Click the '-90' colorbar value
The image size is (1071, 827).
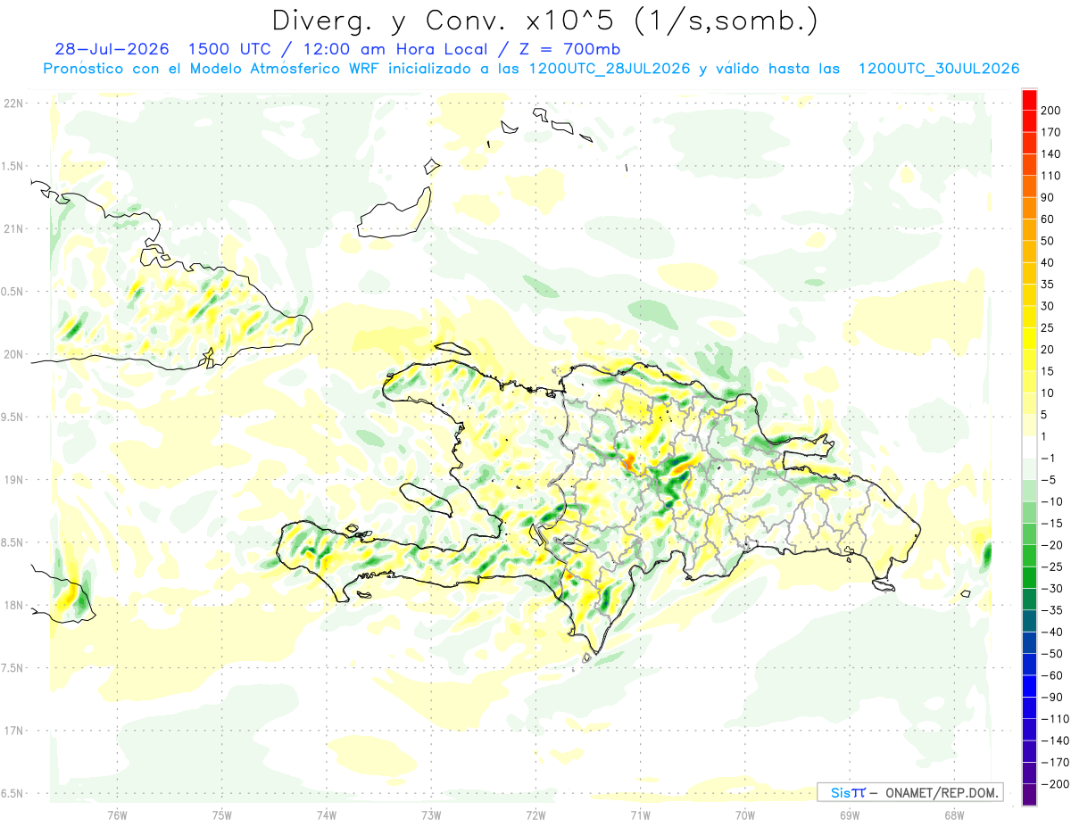[x=1053, y=697]
